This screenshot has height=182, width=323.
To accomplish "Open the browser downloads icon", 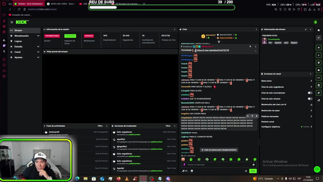I will point(314,9).
